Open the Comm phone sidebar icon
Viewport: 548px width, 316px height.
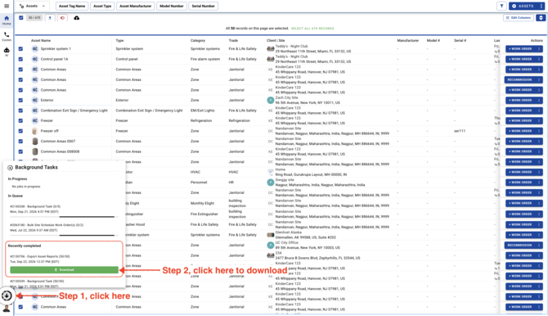7,36
